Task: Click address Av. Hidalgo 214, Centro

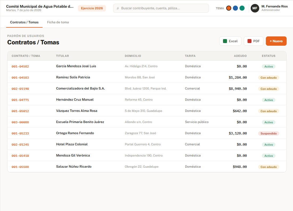Action: (141, 66)
